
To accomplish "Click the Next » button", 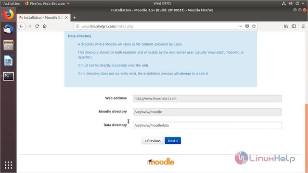I will pyautogui.click(x=173, y=141).
